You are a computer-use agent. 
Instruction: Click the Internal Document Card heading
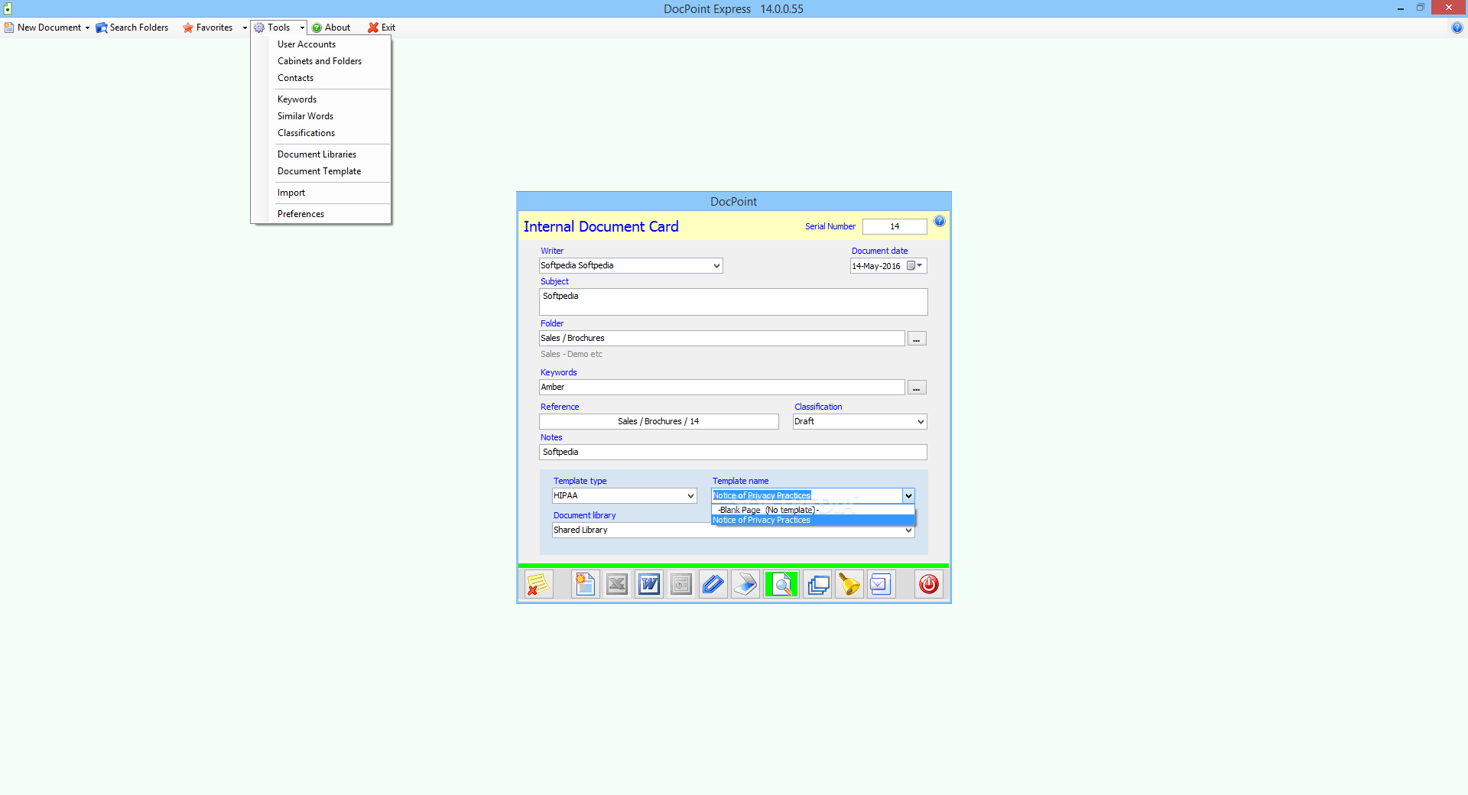(601, 227)
